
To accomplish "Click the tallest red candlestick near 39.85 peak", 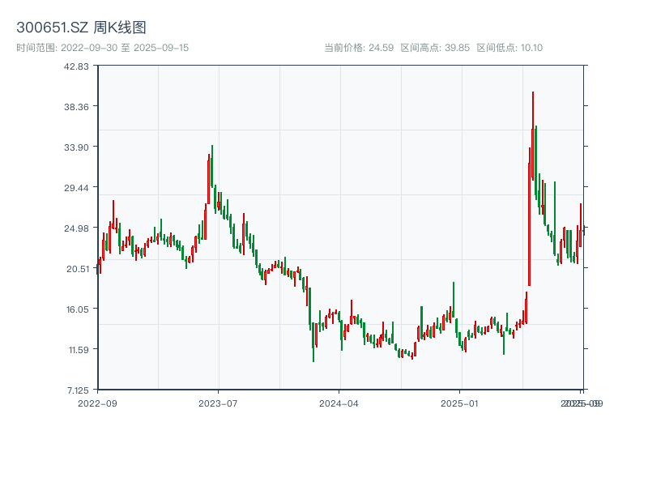I will coord(533,135).
